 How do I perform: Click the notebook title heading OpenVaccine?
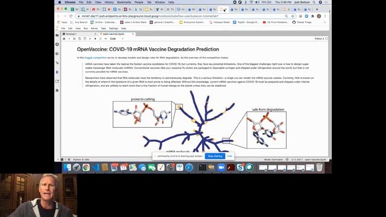click(x=148, y=49)
